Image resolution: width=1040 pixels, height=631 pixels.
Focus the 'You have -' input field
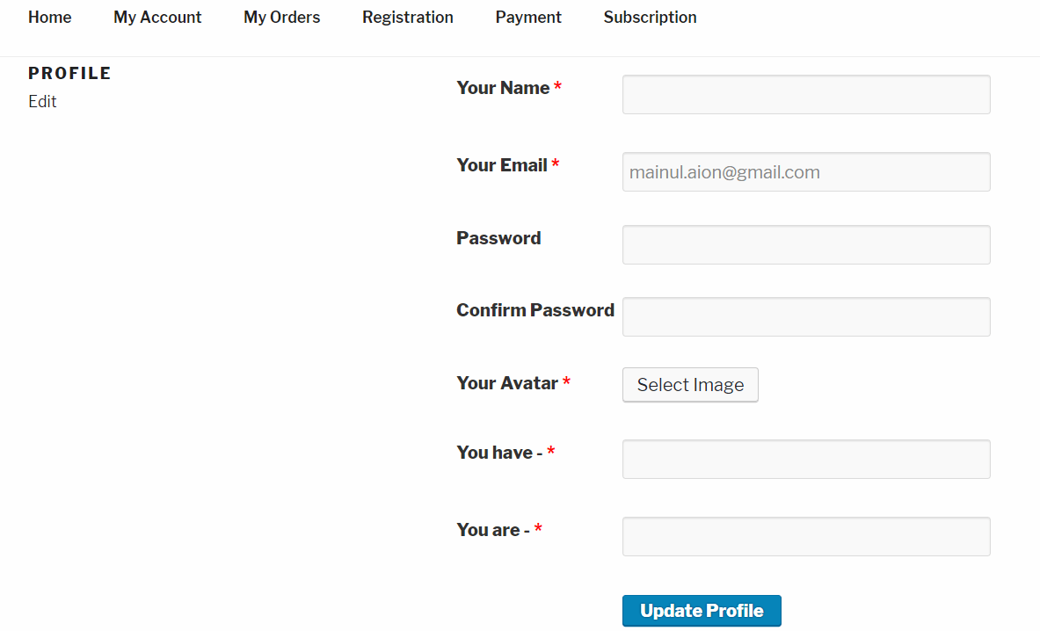806,459
